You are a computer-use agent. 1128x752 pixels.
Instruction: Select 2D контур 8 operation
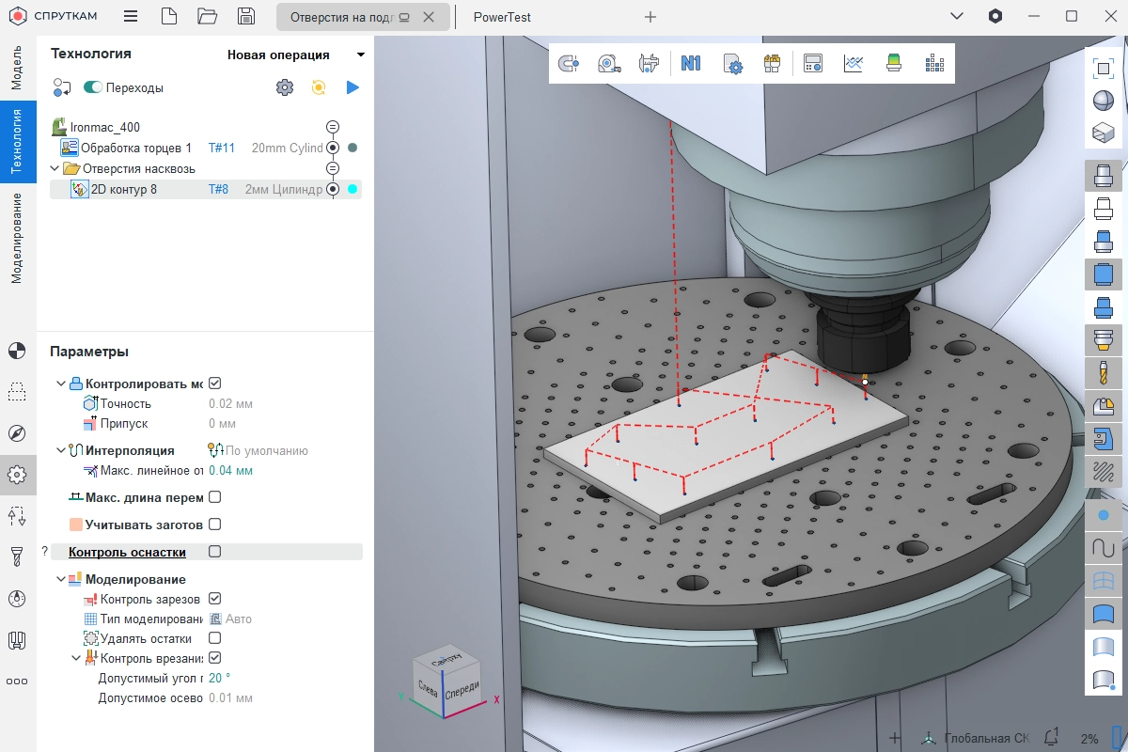pyautogui.click(x=124, y=189)
